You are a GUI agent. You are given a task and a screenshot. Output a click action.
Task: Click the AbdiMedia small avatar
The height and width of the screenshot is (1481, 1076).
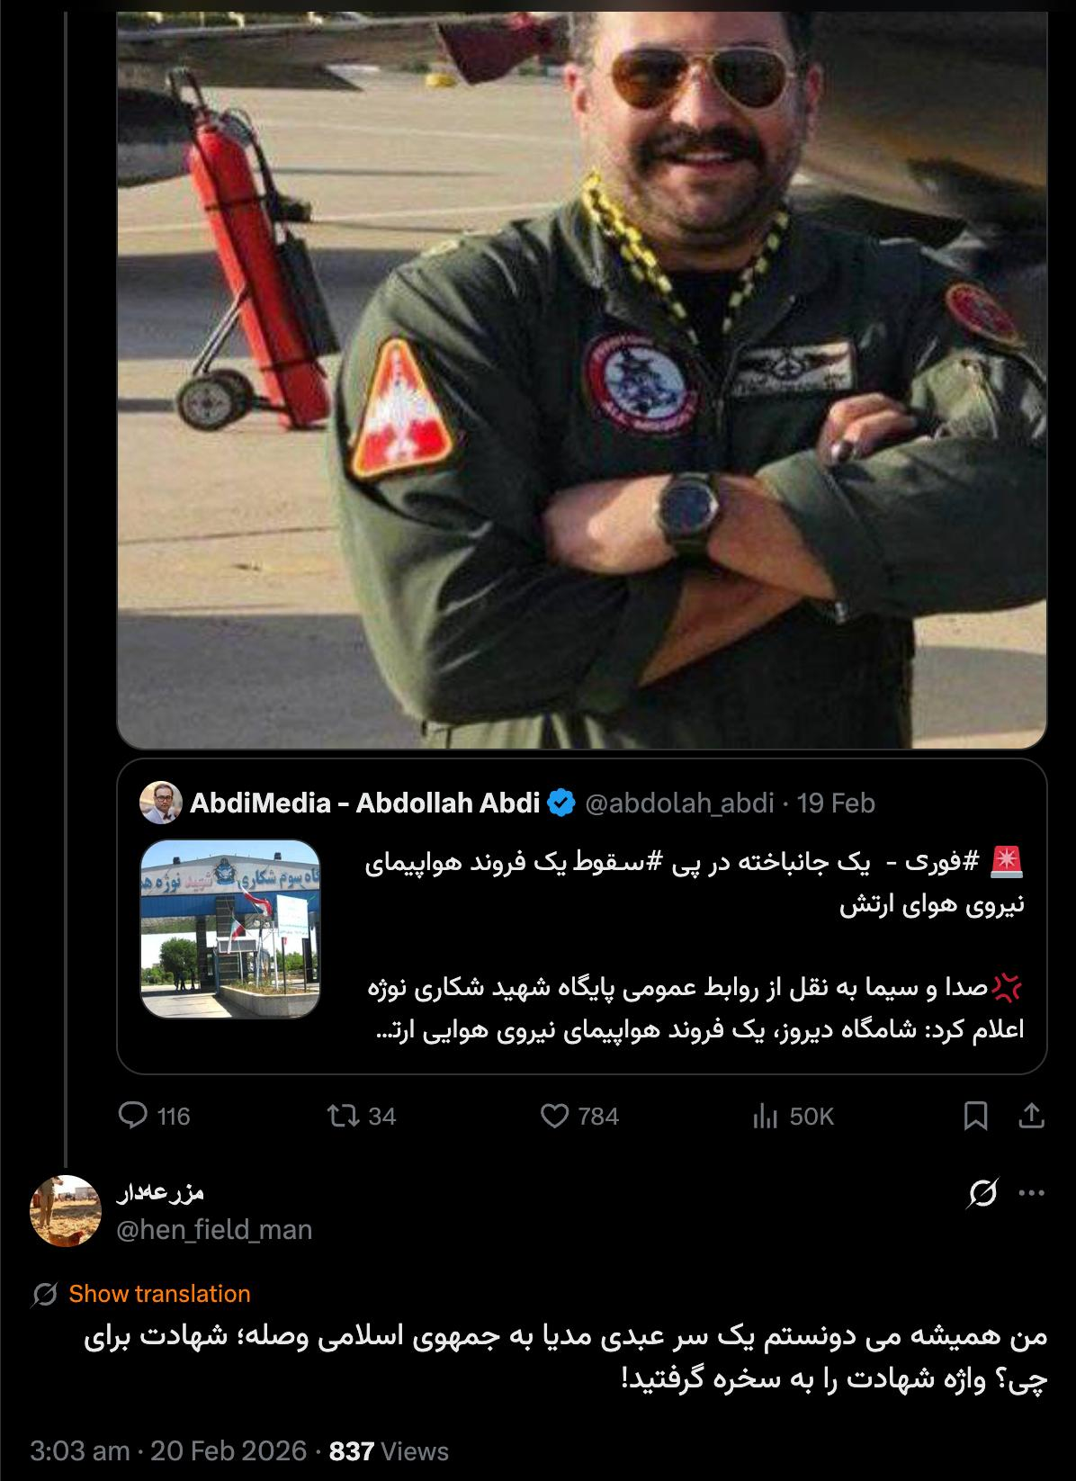[161, 803]
